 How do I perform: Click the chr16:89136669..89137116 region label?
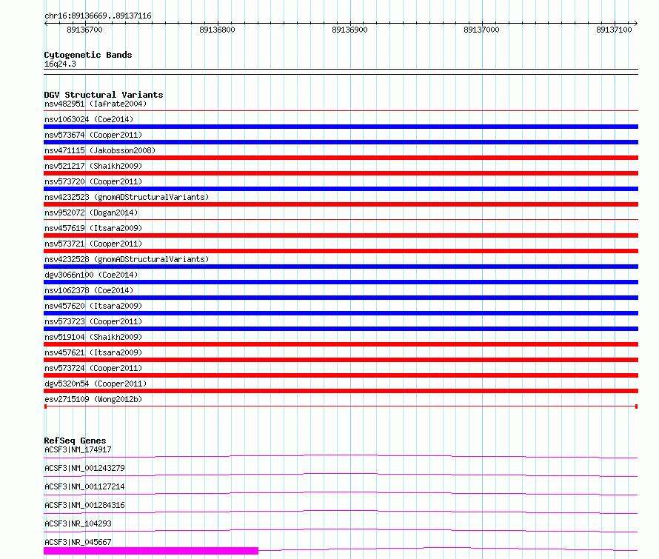98,16
